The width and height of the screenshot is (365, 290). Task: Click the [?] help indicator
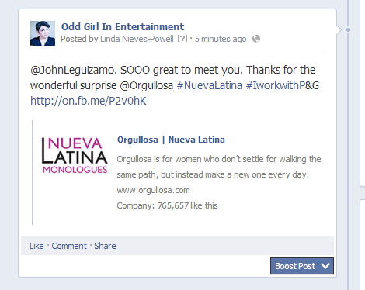point(182,39)
